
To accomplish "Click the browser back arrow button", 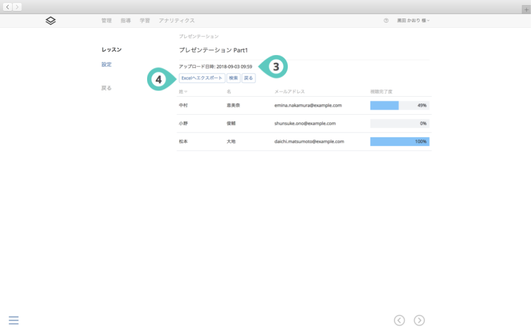I will click(8, 6).
